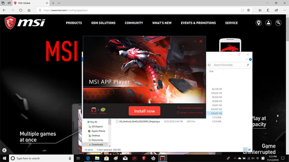Go to browser home page

pyautogui.click(x=29, y=10)
